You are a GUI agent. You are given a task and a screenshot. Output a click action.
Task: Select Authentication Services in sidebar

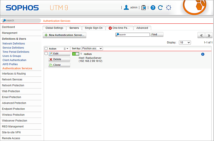click(17, 68)
